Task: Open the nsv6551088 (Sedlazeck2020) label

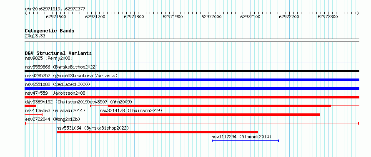Action: coord(58,84)
